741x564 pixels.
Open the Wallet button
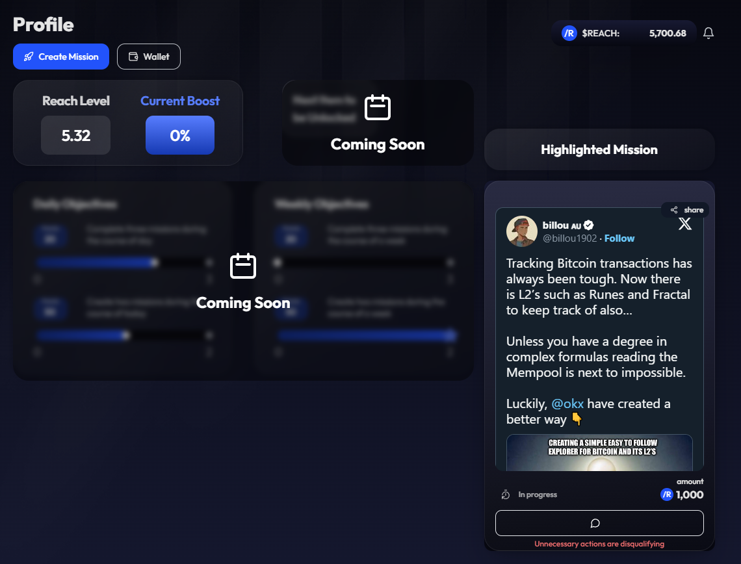(x=149, y=57)
